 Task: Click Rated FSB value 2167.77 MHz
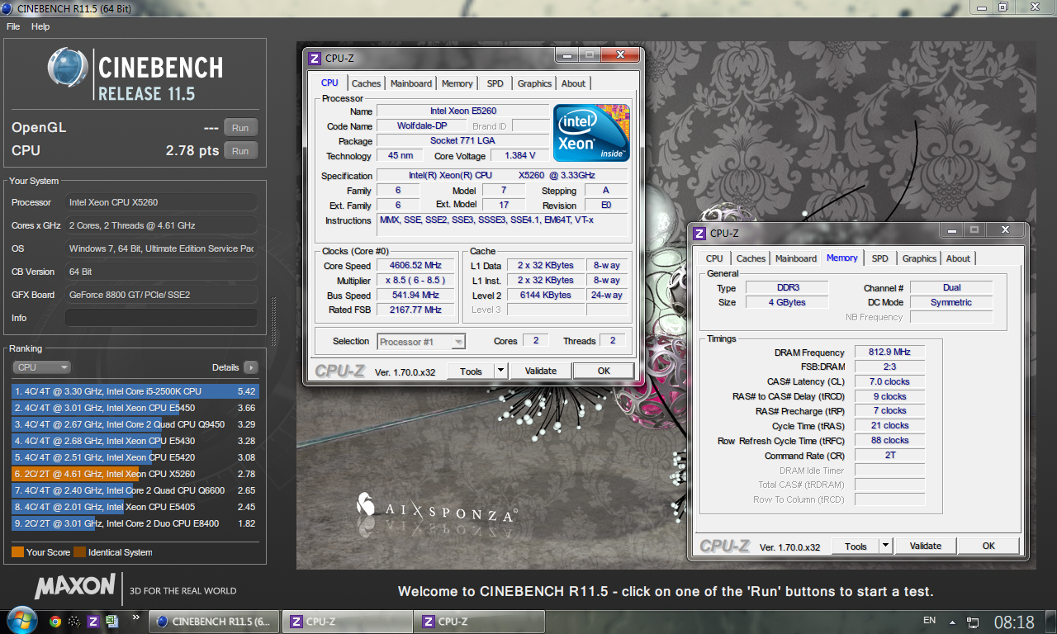pos(415,310)
